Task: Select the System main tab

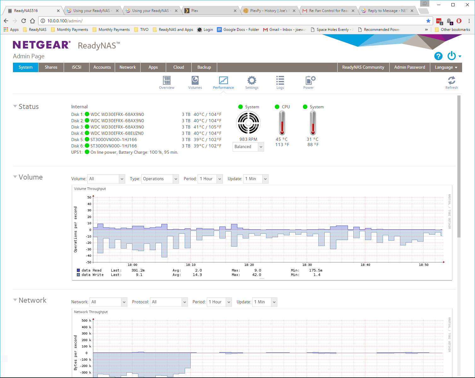Action: tap(26, 67)
